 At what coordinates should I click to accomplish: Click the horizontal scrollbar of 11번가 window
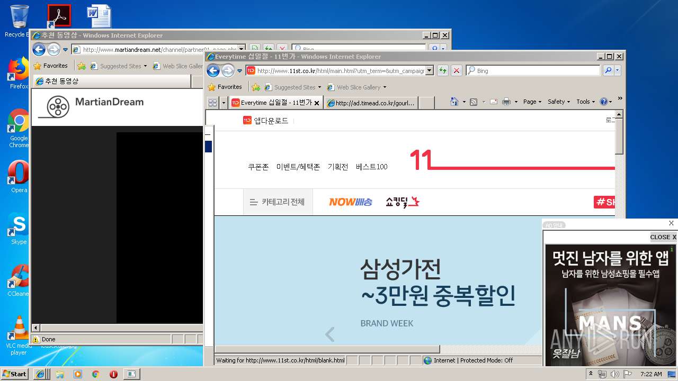[327, 349]
